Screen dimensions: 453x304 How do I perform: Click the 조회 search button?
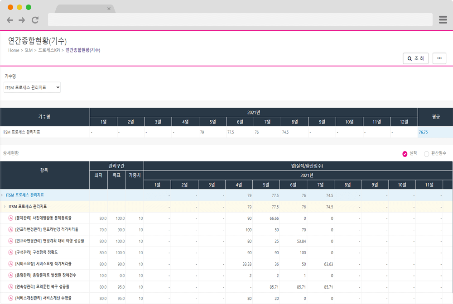415,58
